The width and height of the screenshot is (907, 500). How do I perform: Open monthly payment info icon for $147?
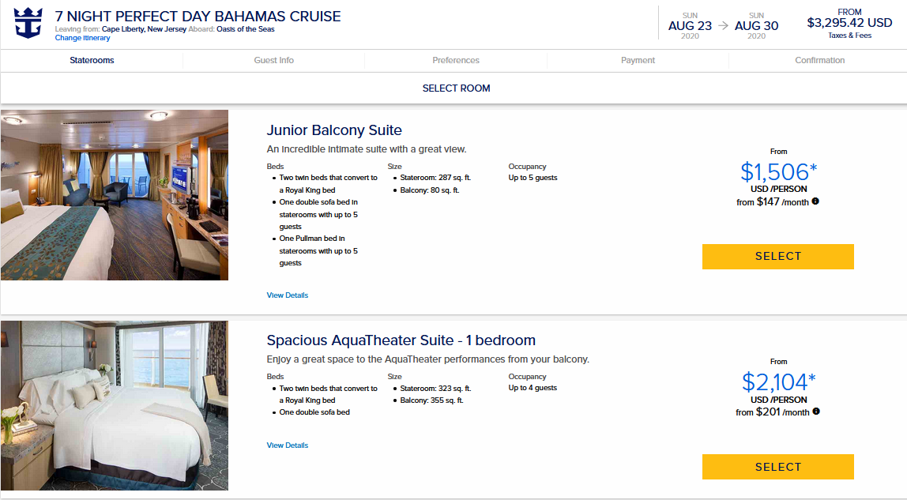(815, 201)
